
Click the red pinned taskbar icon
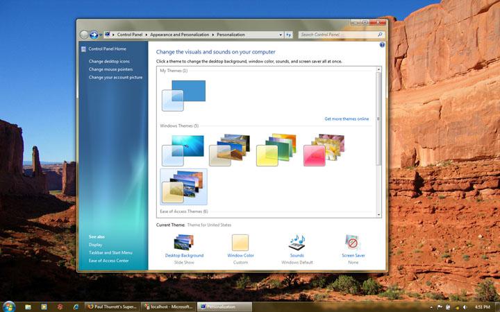click(60, 307)
